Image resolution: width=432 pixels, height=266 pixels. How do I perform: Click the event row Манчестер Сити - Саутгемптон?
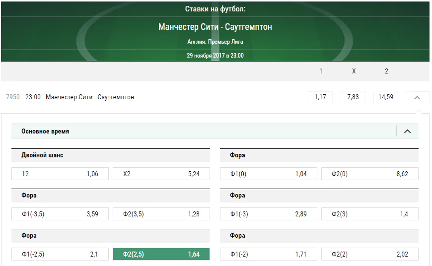pos(90,97)
